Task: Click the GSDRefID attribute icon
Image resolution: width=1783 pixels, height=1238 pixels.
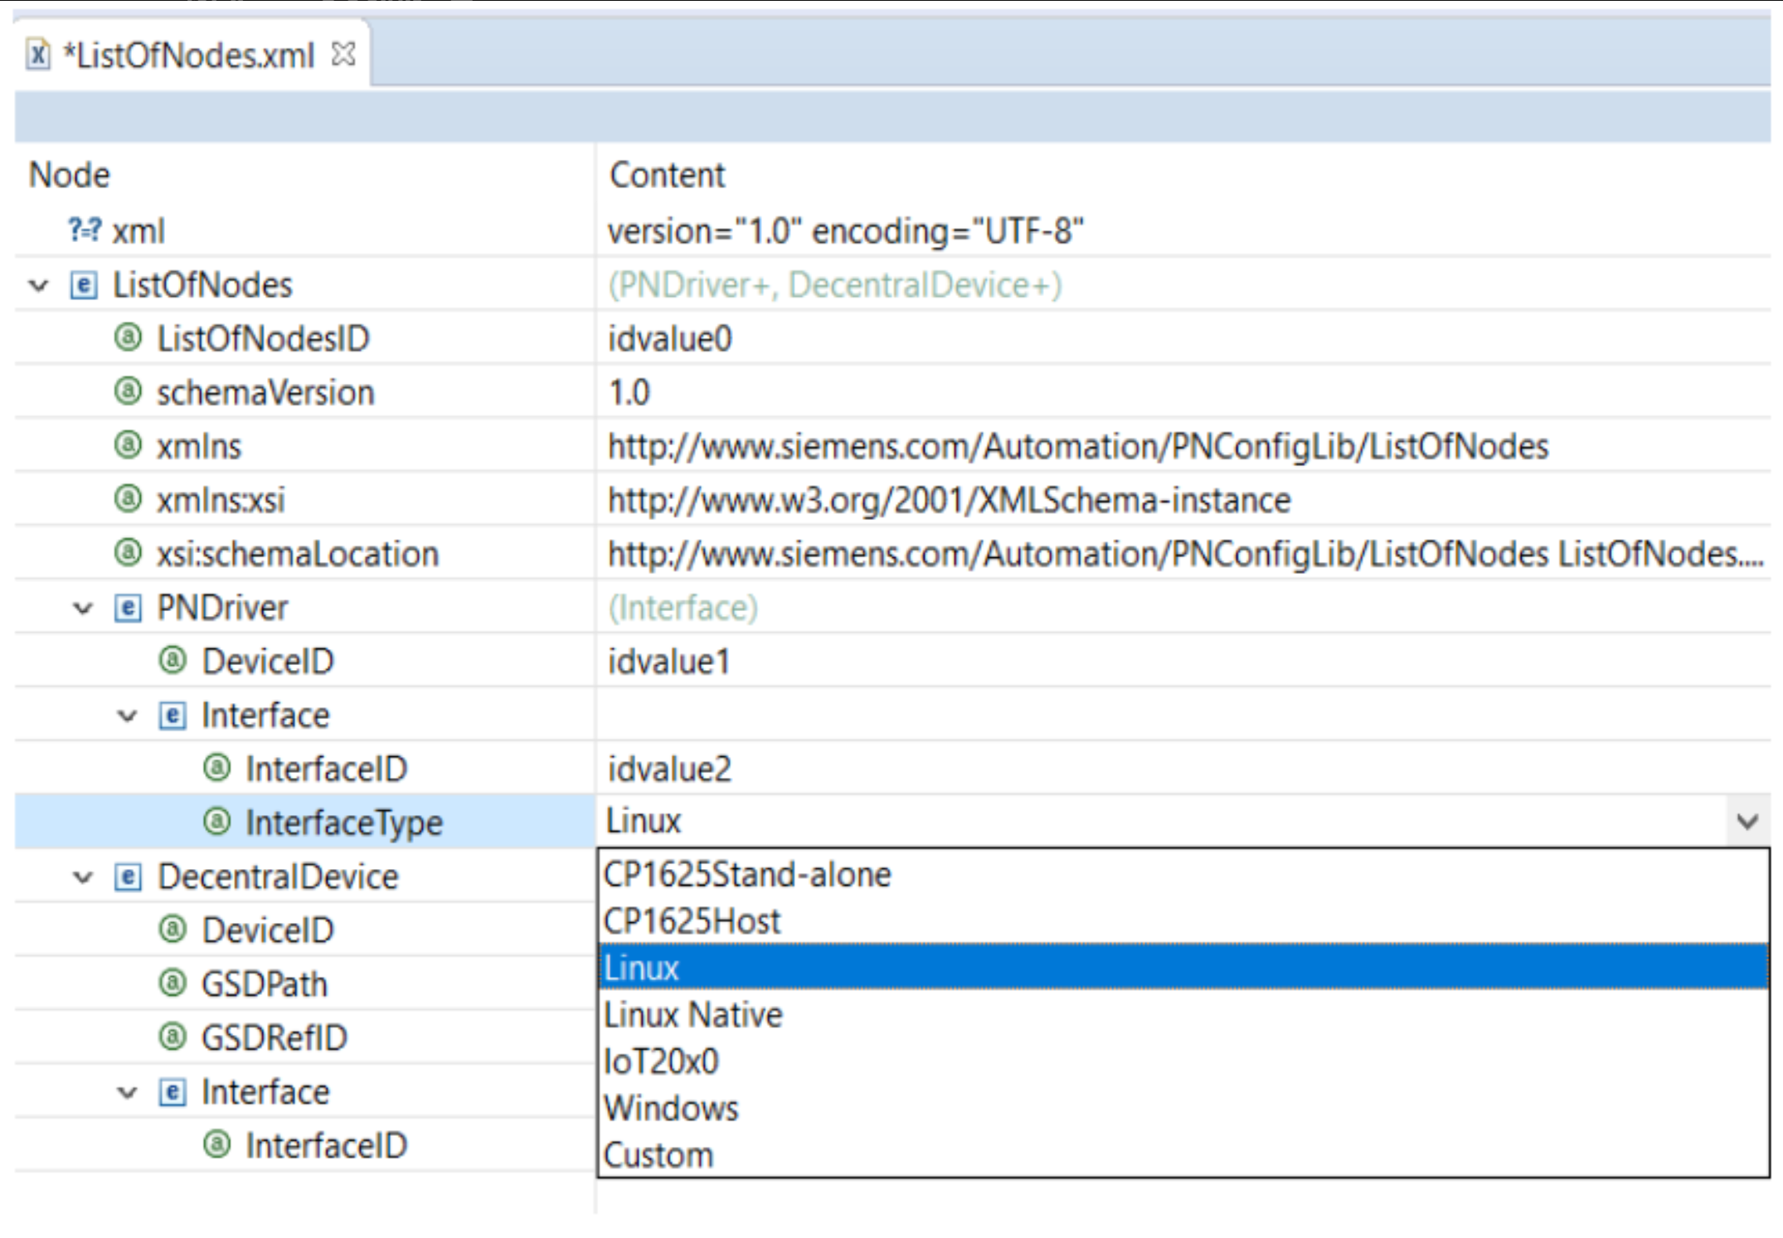Action: 172,1037
